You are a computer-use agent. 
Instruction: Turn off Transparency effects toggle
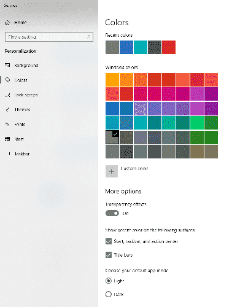click(112, 213)
